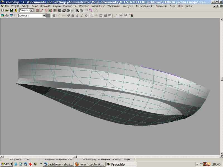Screen dimensions: 223x167
Task: Open the Krzywa menu
Action: tap(56, 6)
